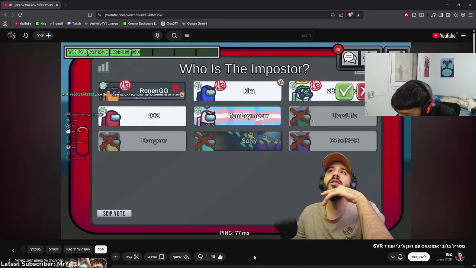Launch Leo AI assistant sparkle icon
This screenshot has height=268, width=476.
click(x=456, y=15)
